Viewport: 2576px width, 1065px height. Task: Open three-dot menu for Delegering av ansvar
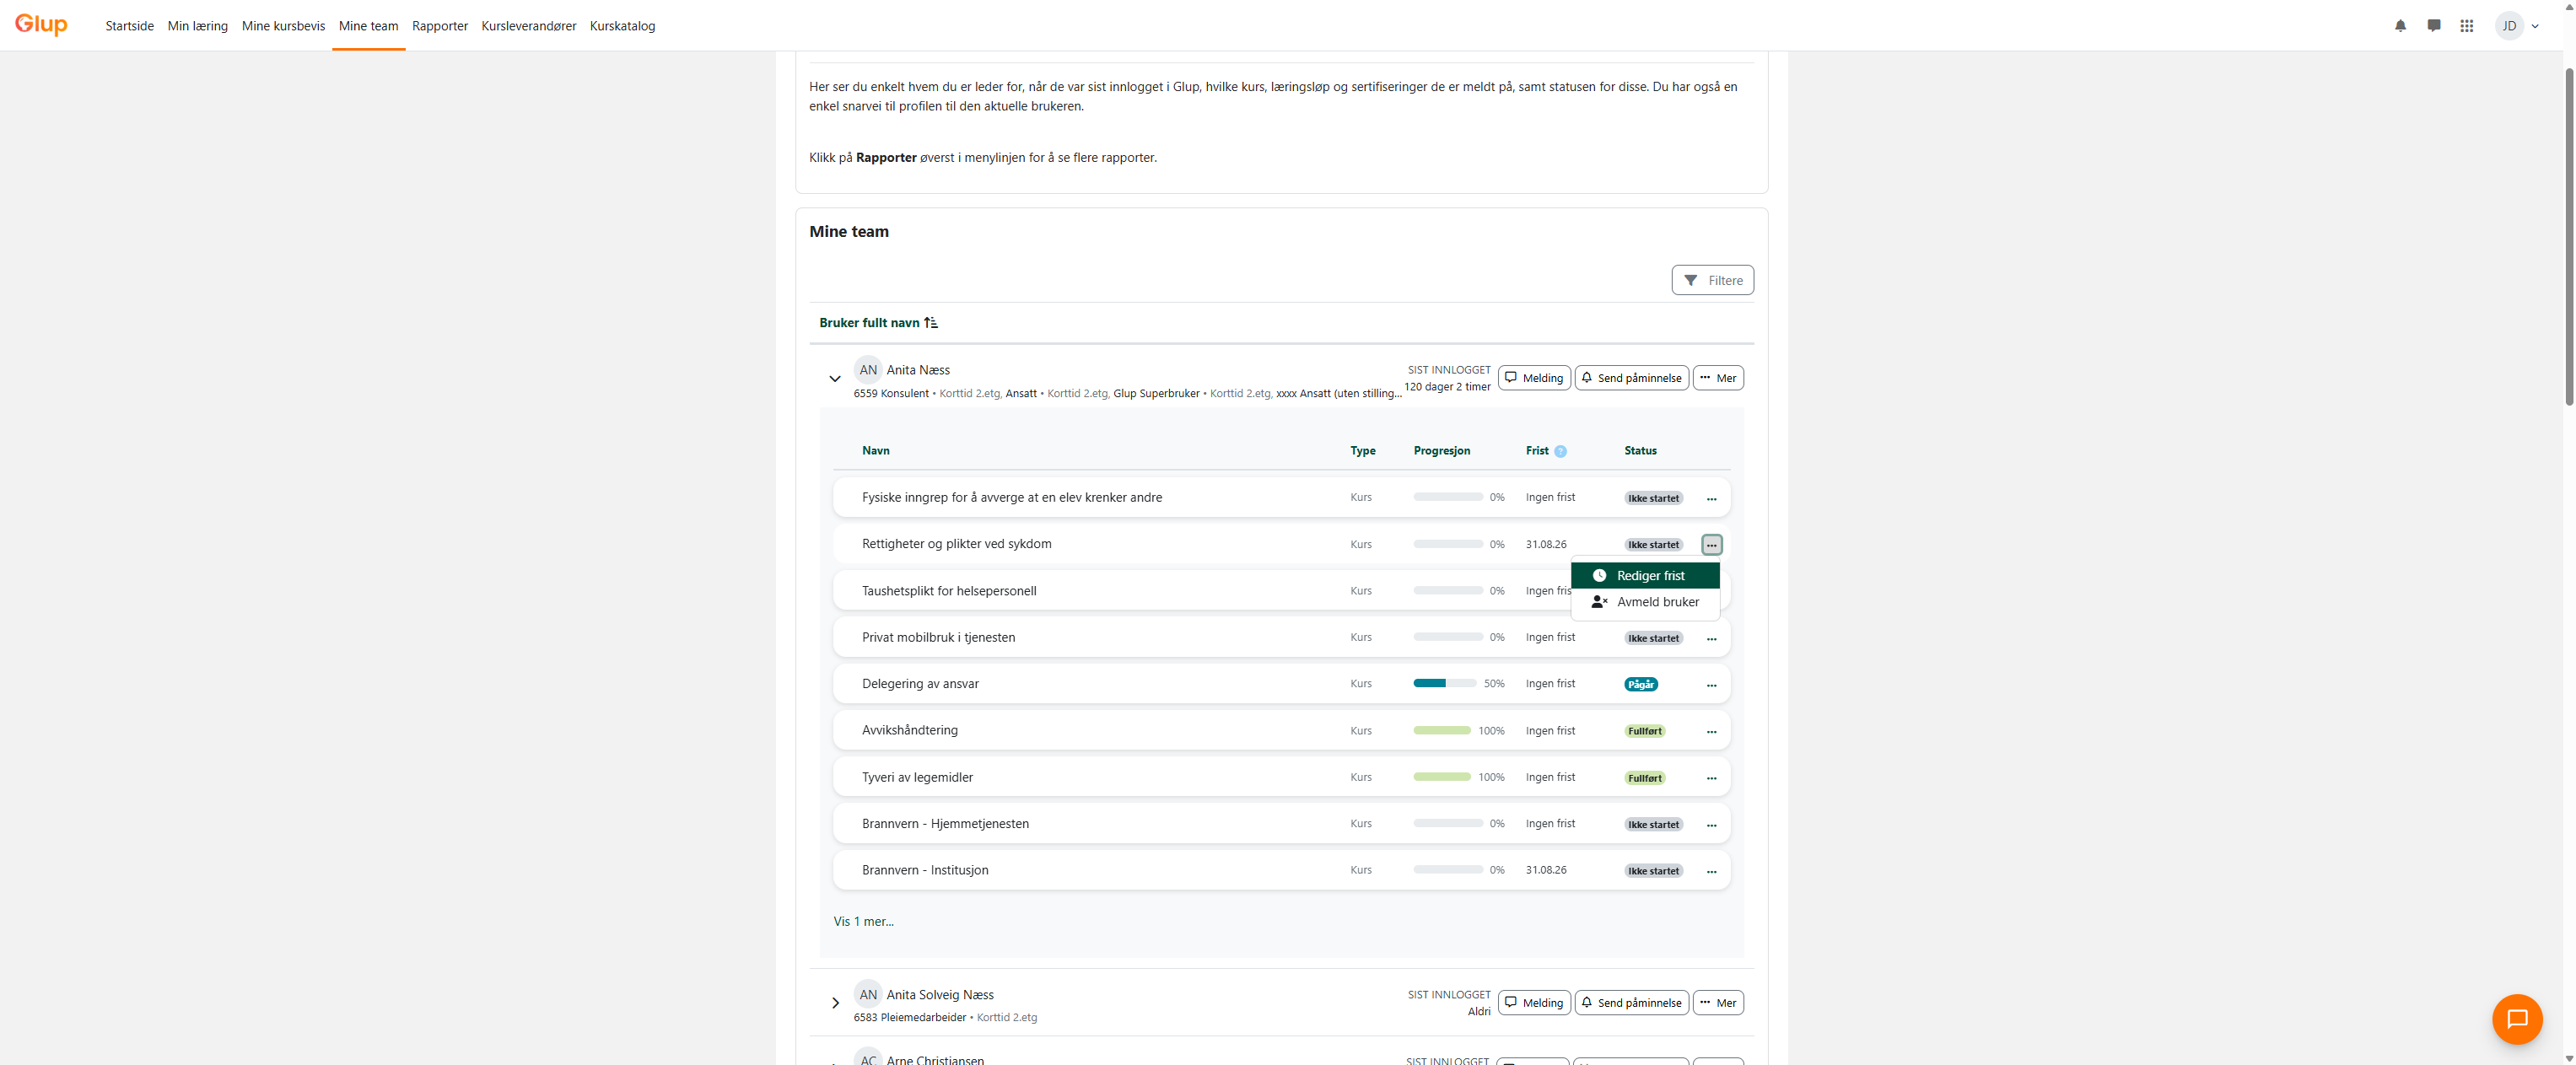[x=1711, y=685]
